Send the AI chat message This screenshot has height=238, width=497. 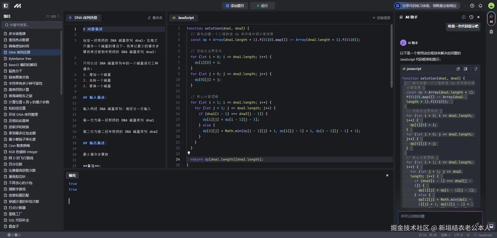[477, 224]
